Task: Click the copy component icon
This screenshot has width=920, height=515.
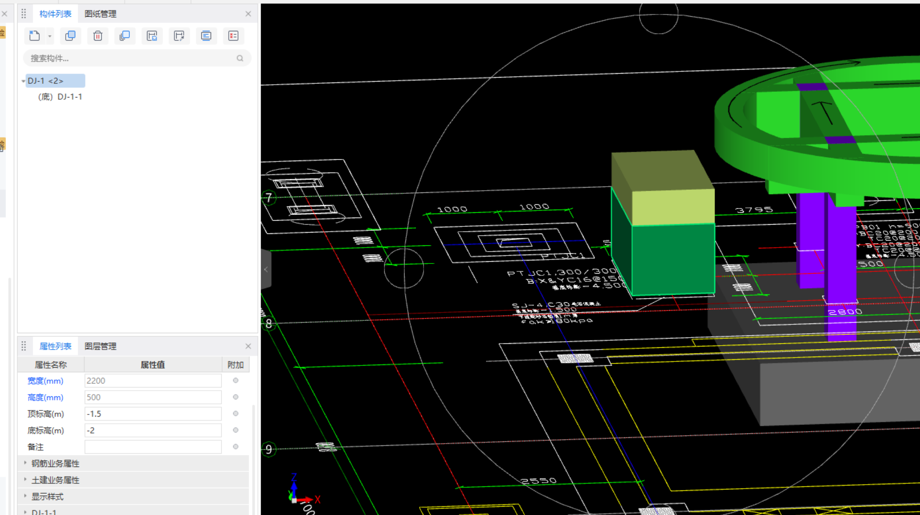Action: 70,36
